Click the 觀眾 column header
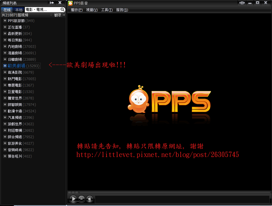The height and width of the screenshot is (206, 272). pyautogui.click(x=58, y=15)
